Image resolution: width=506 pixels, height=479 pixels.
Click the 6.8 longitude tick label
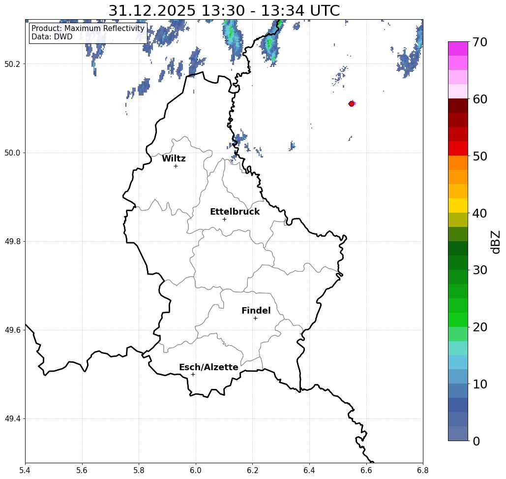pos(423,470)
